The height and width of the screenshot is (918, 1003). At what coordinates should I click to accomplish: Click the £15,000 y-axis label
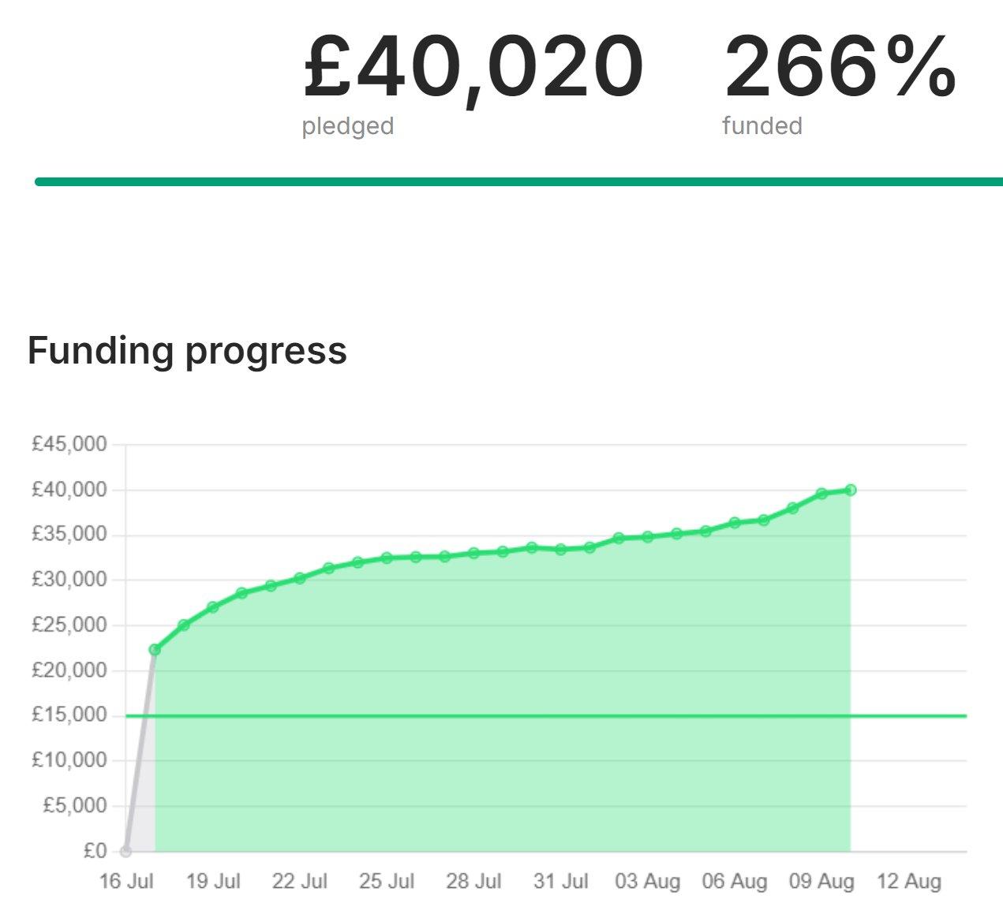click(69, 715)
